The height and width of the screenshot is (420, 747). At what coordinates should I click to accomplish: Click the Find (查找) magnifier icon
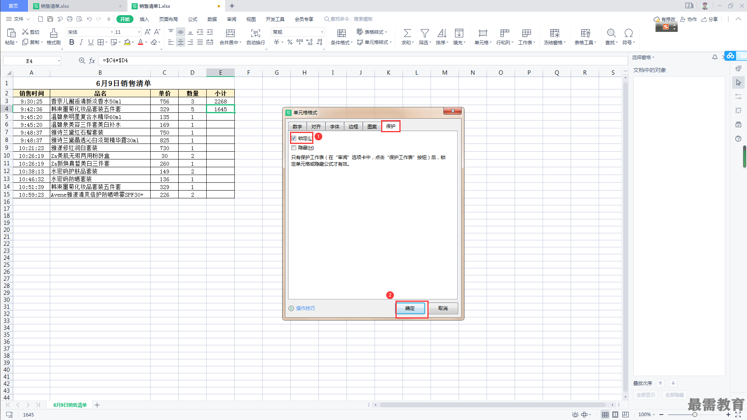[611, 33]
